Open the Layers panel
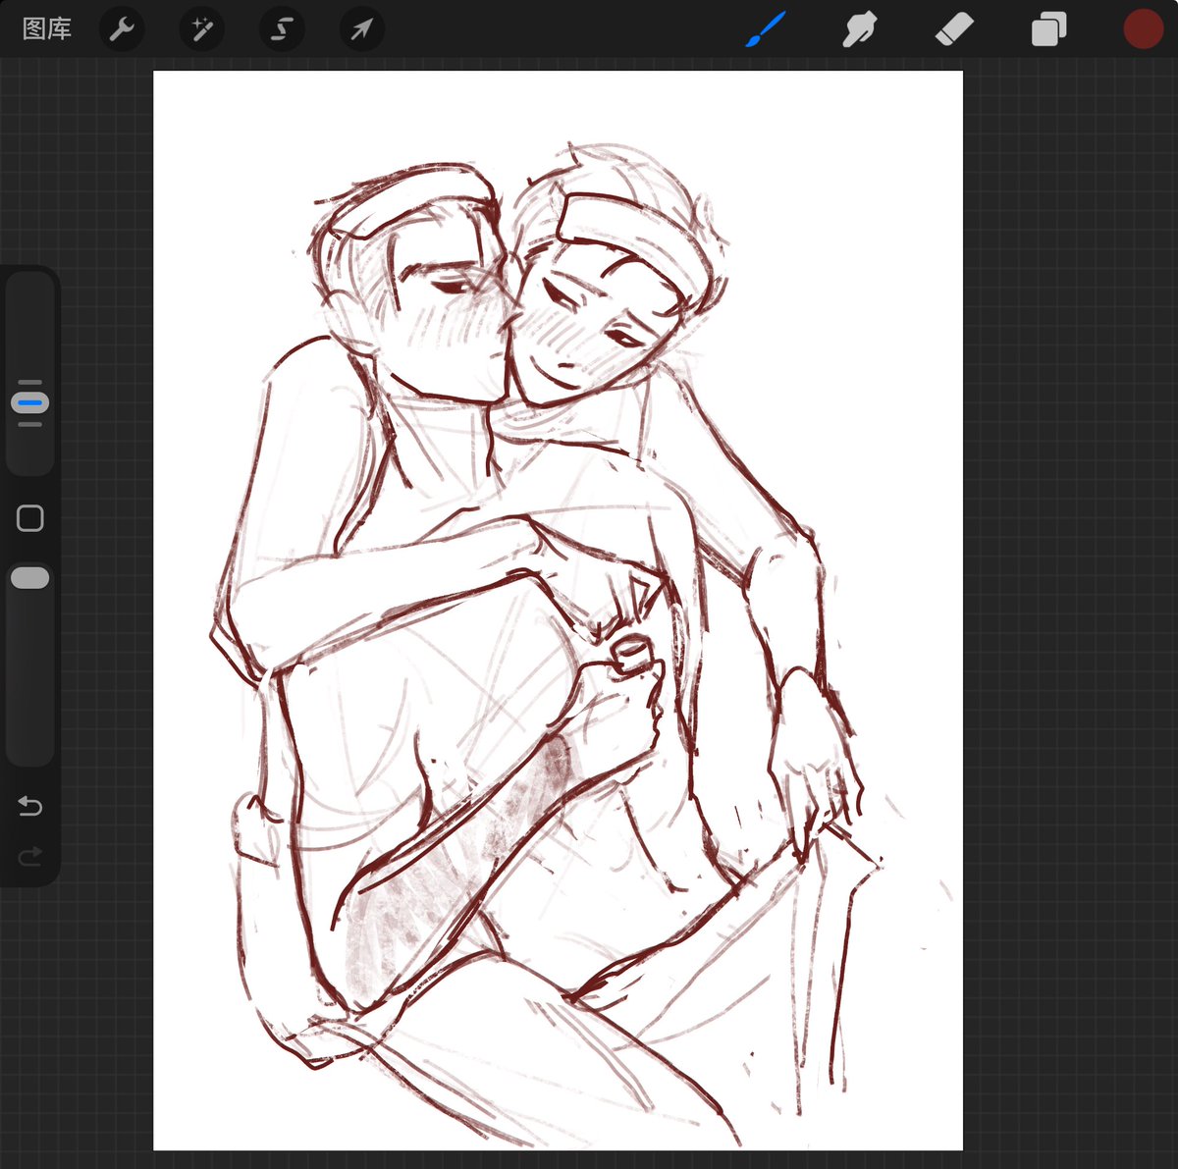The width and height of the screenshot is (1178, 1169). coord(1048,29)
